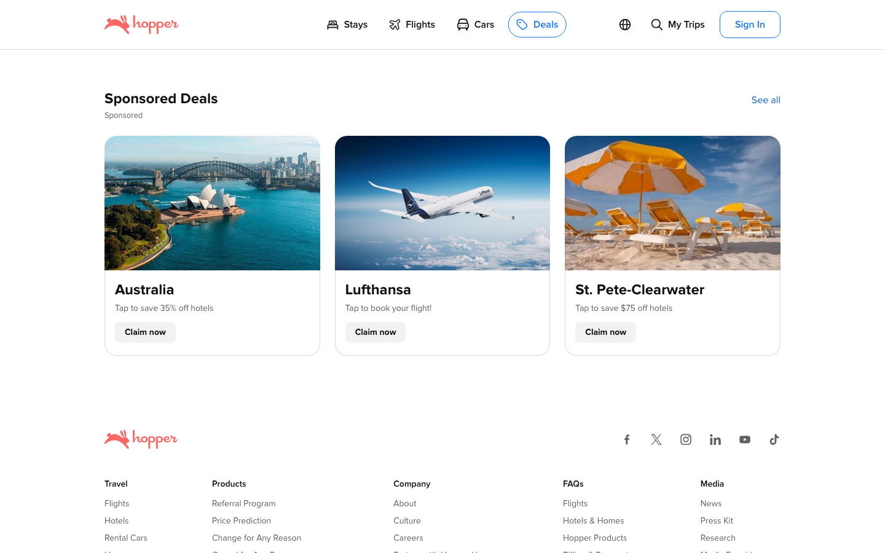
Task: Open the St. Pete-Clearwater beach image
Action: click(672, 203)
